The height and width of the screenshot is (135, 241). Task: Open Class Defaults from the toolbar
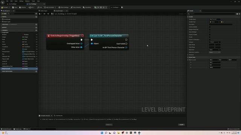coord(76,7)
